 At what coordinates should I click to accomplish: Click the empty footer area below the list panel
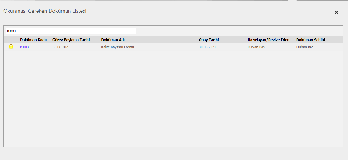point(173,153)
